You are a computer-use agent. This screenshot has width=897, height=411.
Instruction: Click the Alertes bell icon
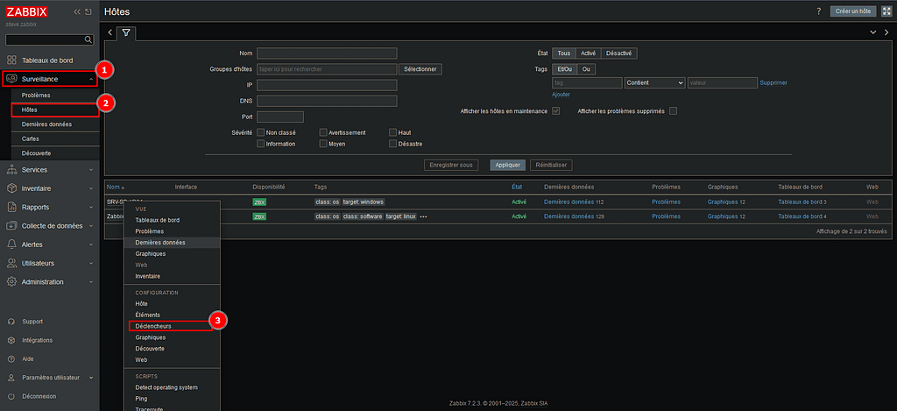(11, 244)
